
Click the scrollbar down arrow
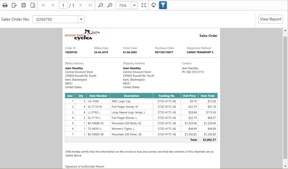coord(285,166)
